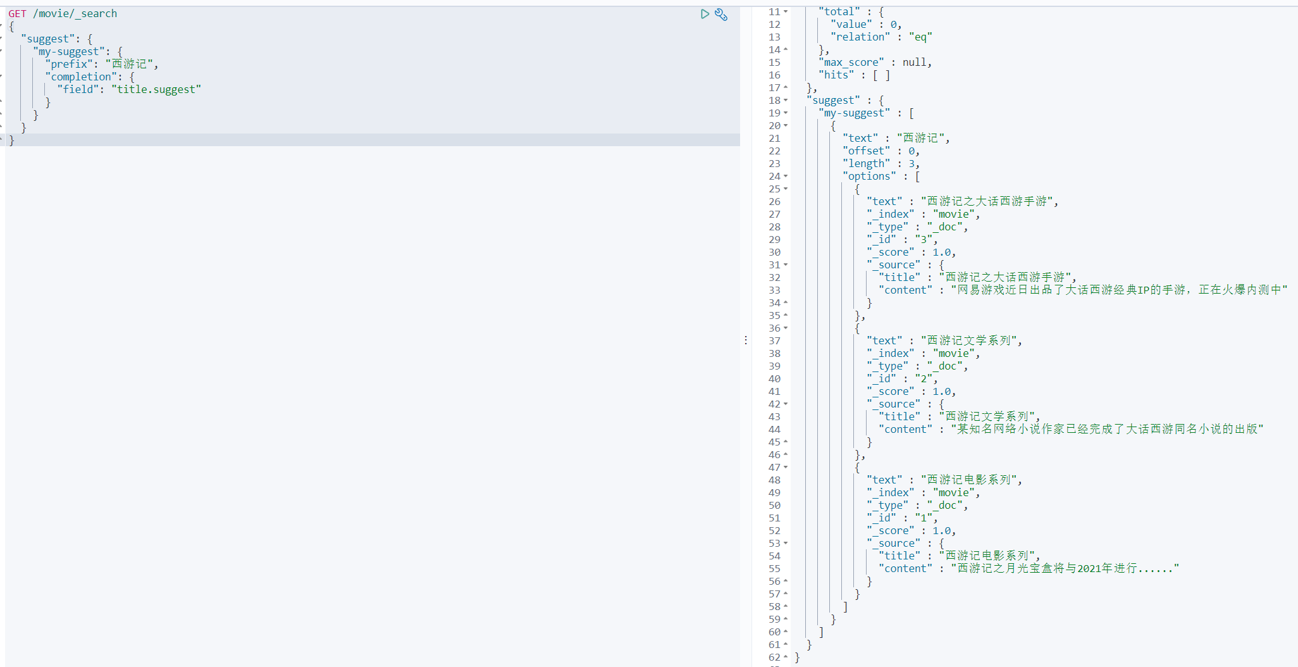Collapse the first option object at line 25
Image resolution: width=1298 pixels, height=667 pixels.
coord(786,189)
